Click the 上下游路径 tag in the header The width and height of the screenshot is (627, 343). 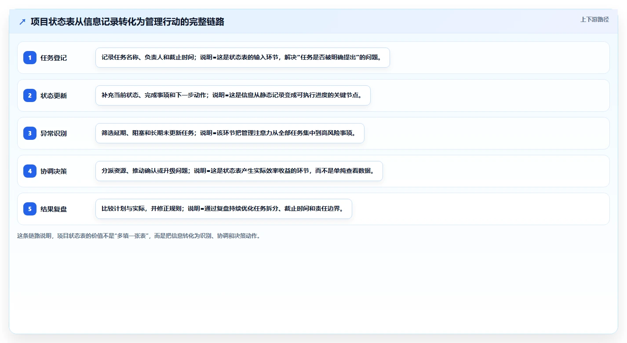594,19
